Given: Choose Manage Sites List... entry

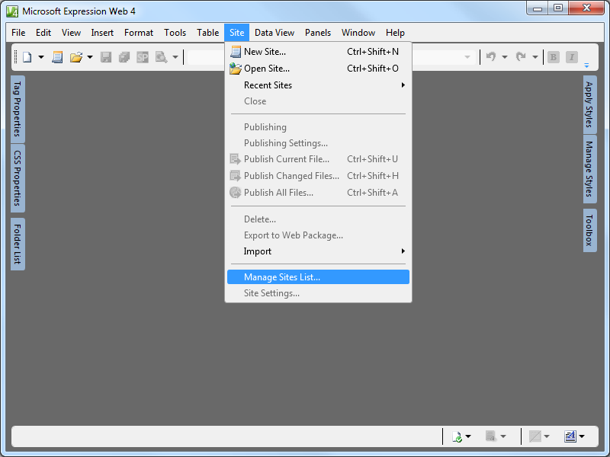Looking at the screenshot, I should pyautogui.click(x=318, y=277).
